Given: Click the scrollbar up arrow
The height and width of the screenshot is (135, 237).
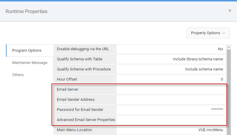Looking at the screenshot, I should tap(229, 47).
